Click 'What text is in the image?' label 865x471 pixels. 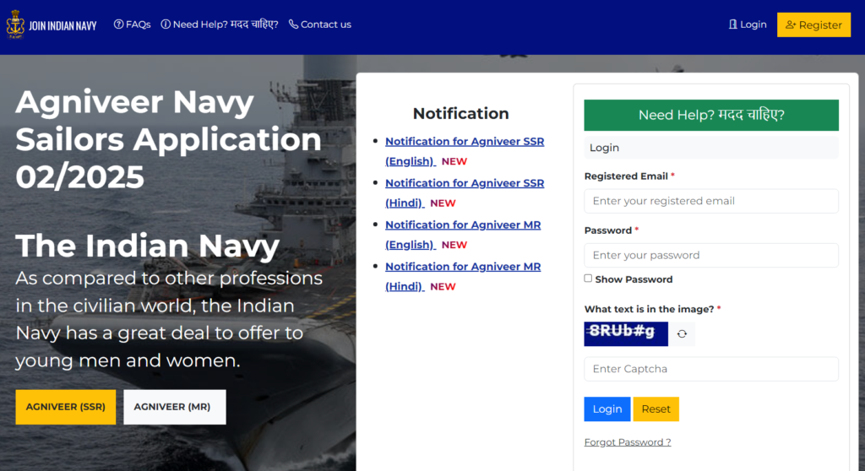pyautogui.click(x=652, y=310)
